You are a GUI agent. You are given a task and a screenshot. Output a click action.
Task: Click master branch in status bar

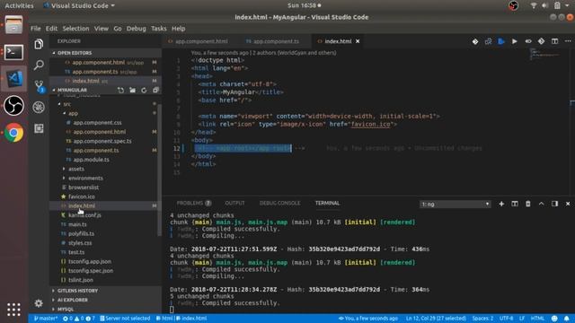(46, 319)
